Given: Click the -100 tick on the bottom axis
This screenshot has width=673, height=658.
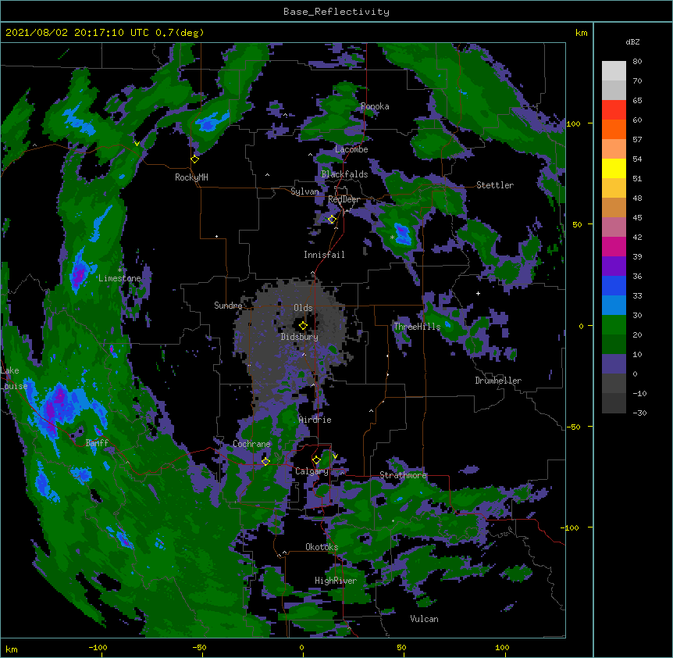Looking at the screenshot, I should pos(98,647).
